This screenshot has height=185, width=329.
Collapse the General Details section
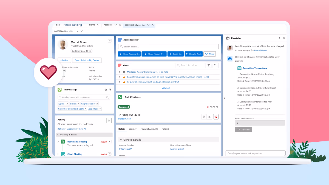click(121, 140)
